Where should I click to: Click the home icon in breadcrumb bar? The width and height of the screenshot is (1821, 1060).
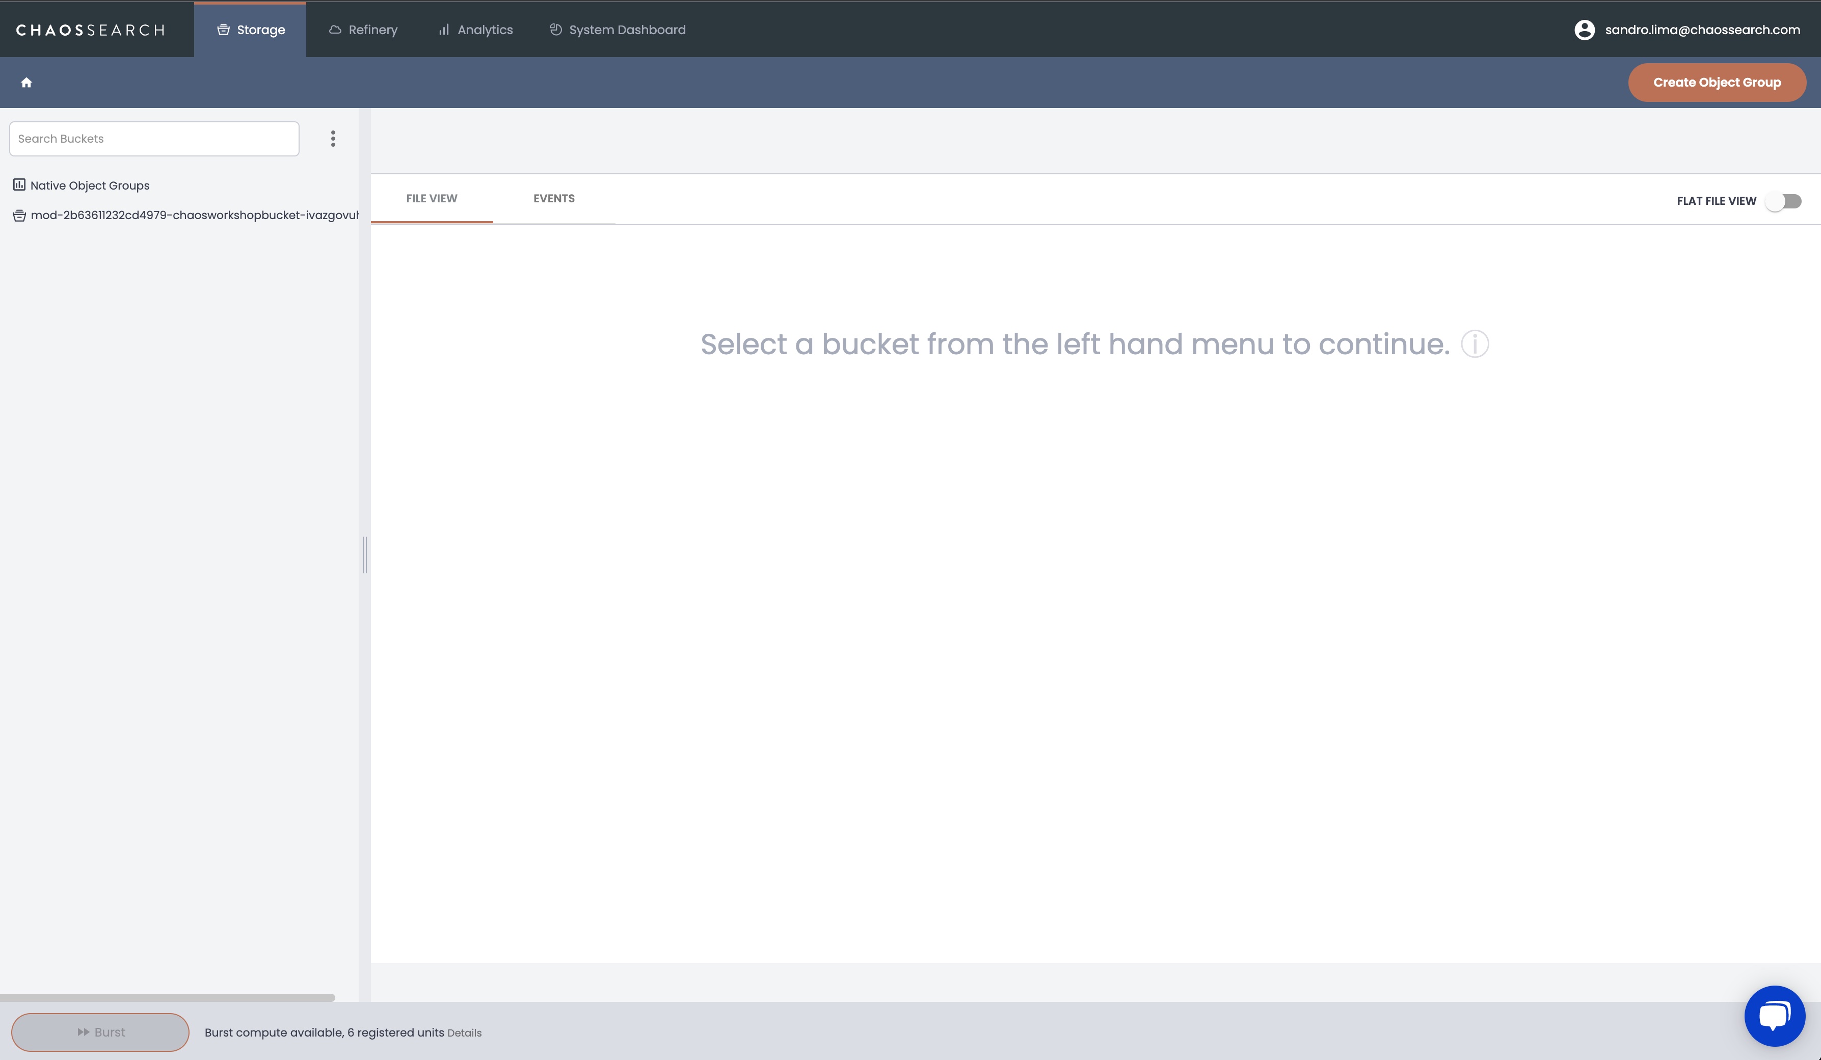point(26,83)
